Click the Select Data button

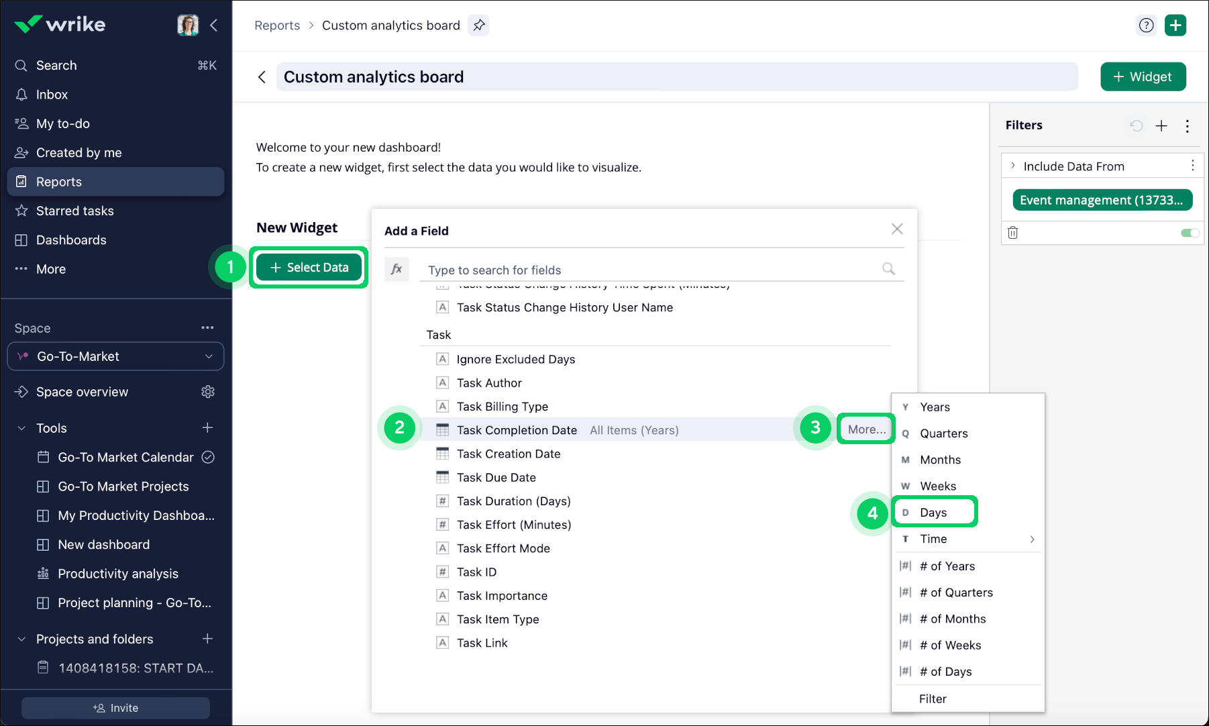(309, 268)
